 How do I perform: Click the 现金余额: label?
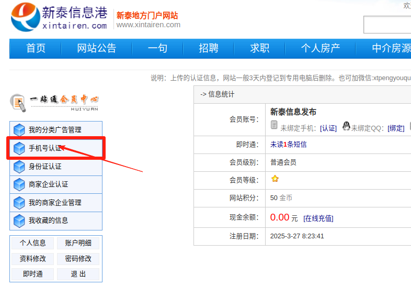click(244, 217)
